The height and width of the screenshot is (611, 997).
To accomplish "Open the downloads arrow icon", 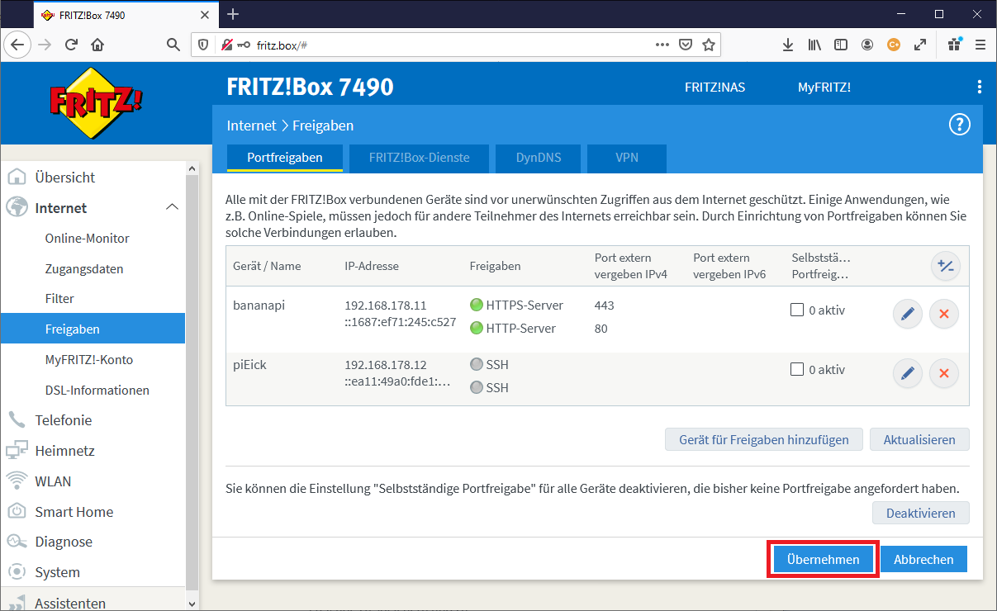I will coord(788,45).
